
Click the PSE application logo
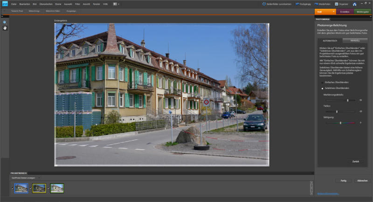coord(4,4)
